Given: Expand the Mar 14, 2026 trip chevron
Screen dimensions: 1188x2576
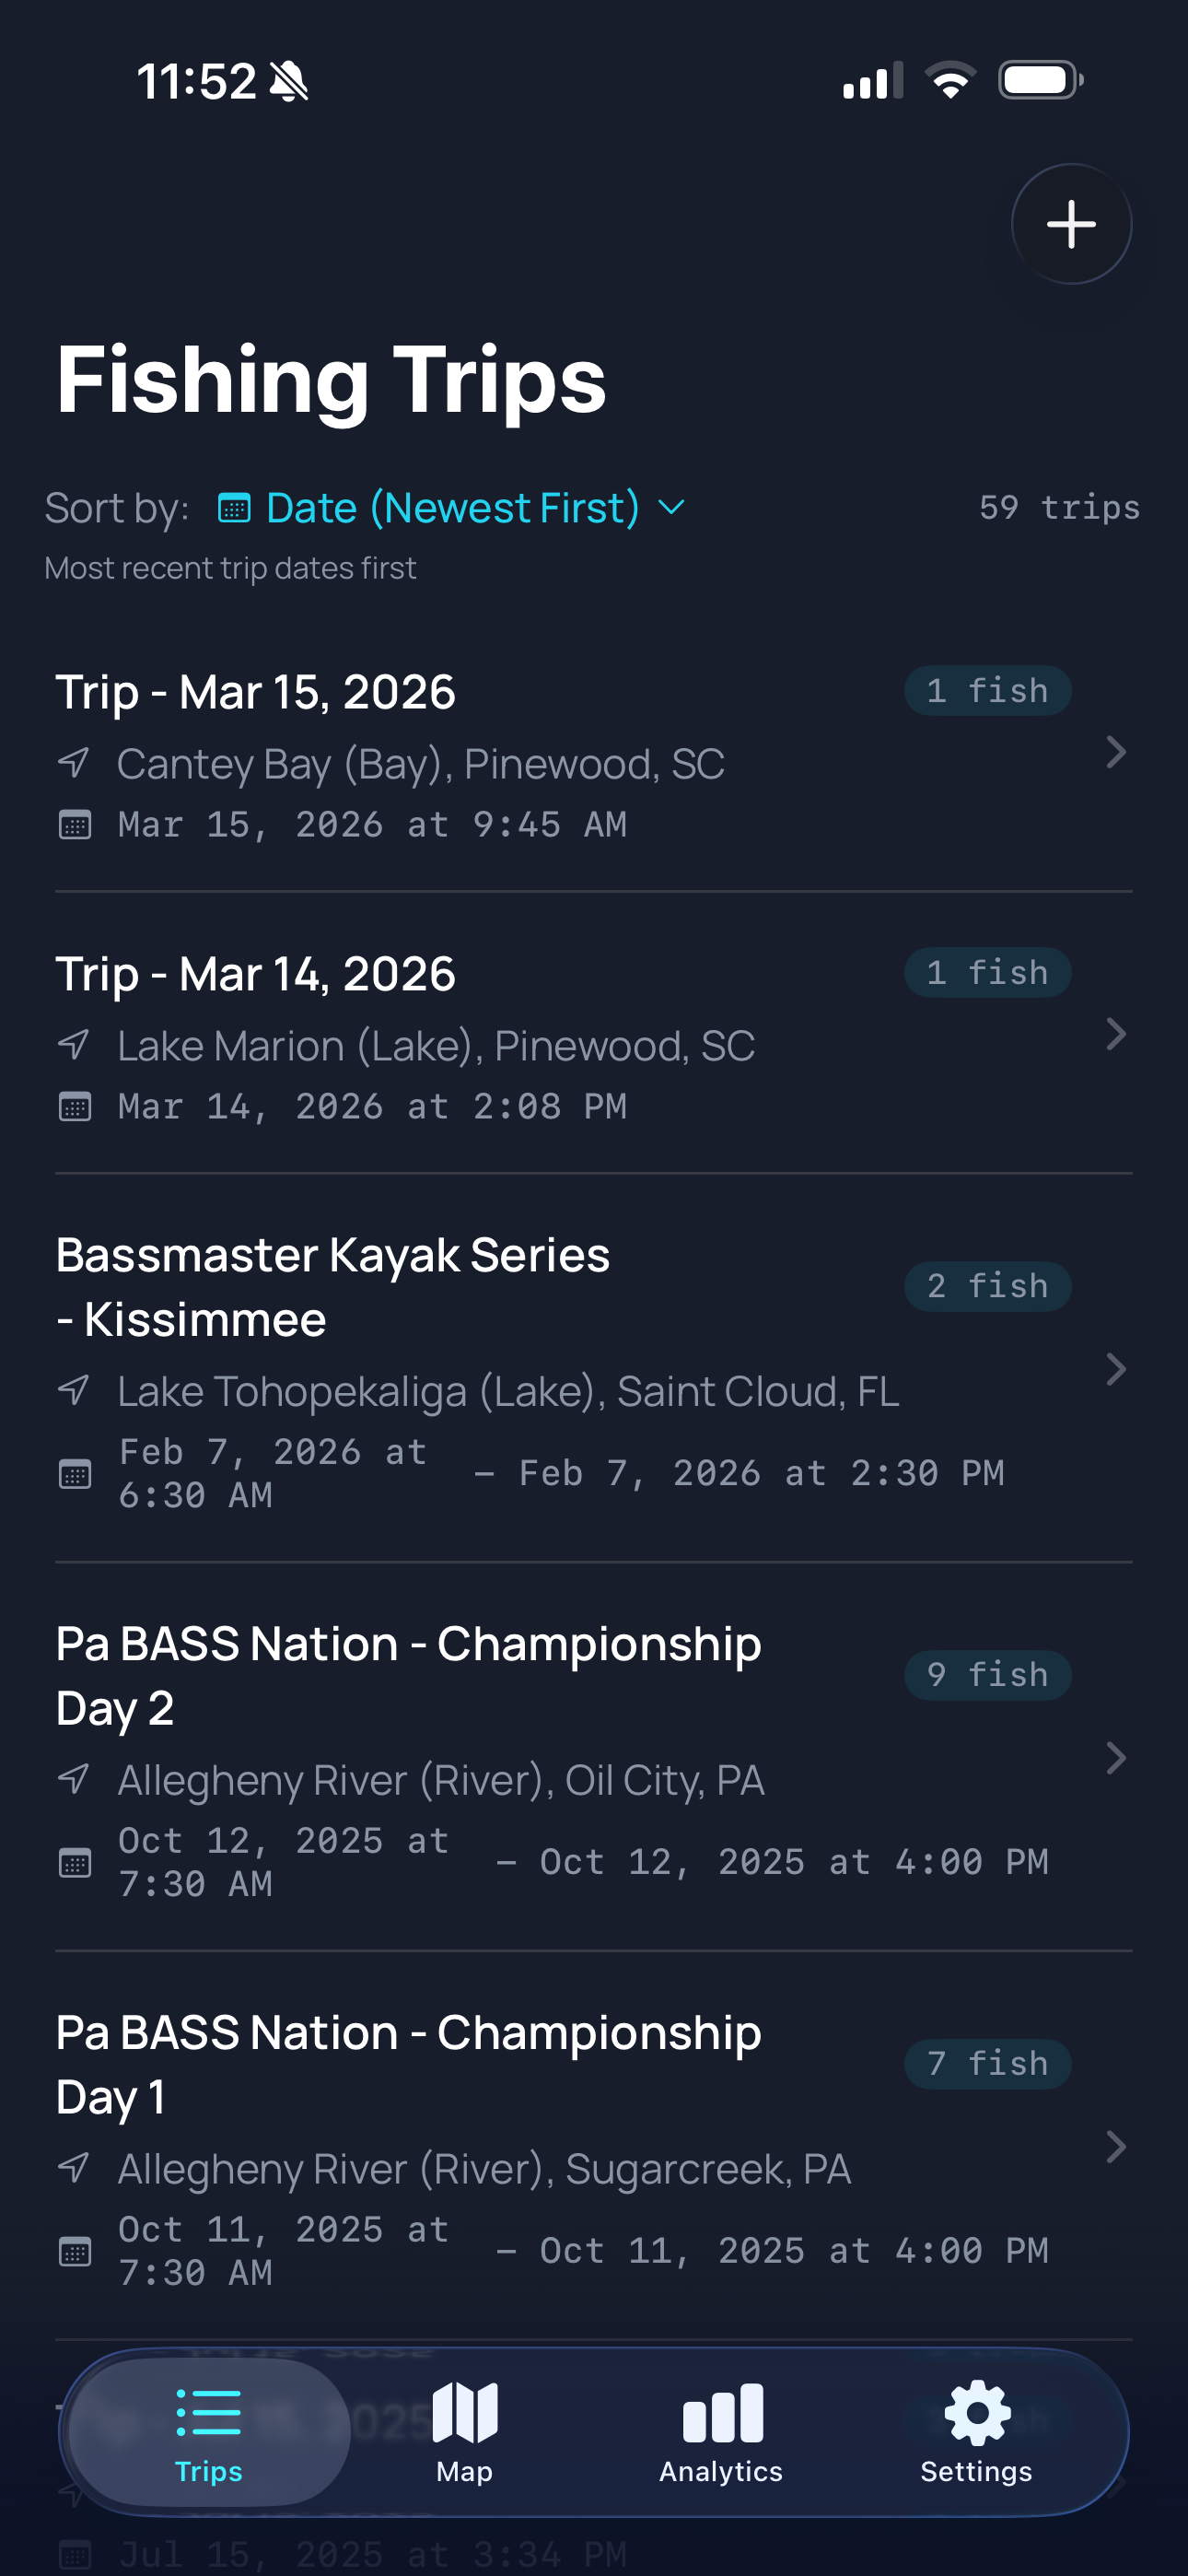Looking at the screenshot, I should pyautogui.click(x=1116, y=1034).
